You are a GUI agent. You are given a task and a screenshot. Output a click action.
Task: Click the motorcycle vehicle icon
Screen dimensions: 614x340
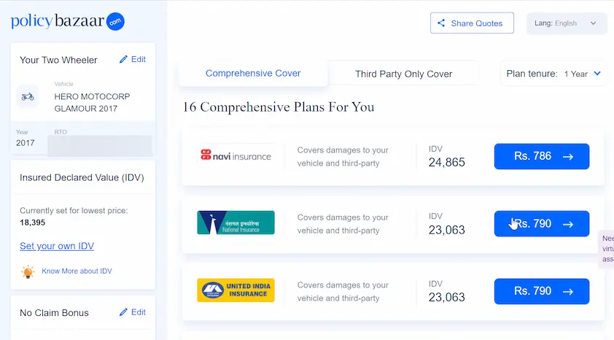pyautogui.click(x=28, y=96)
